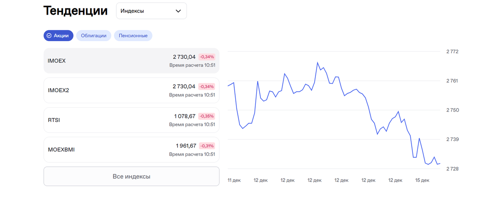
Task: Click the -0,34% badge for IMOEX2
Action: (207, 86)
